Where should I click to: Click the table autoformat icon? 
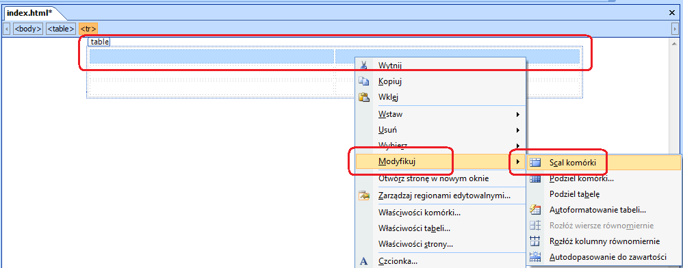point(535,210)
